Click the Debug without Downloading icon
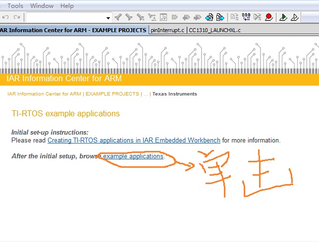This screenshot has width=319, height=242. (295, 17)
